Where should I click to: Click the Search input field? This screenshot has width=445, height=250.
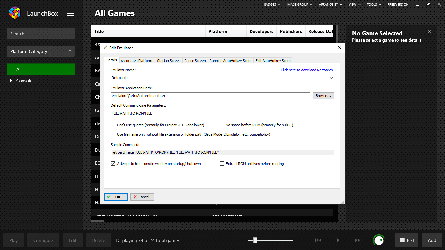tap(41, 34)
